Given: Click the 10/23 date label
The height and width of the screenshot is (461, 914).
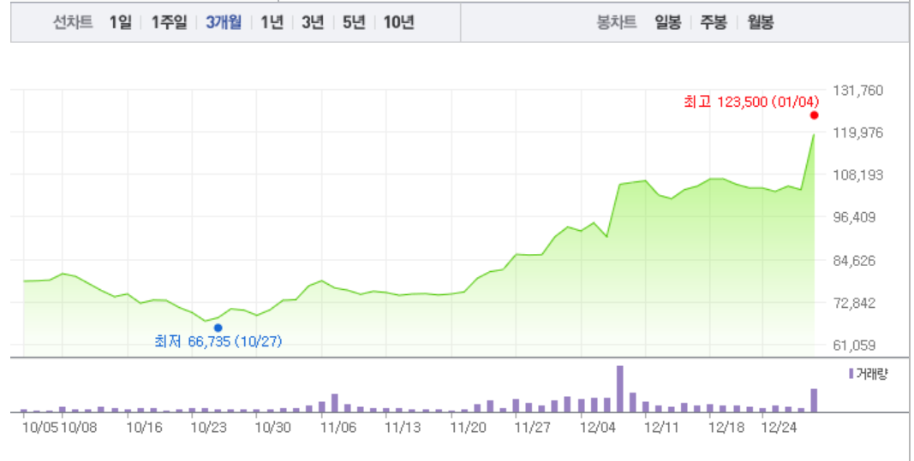Looking at the screenshot, I should (x=209, y=428).
